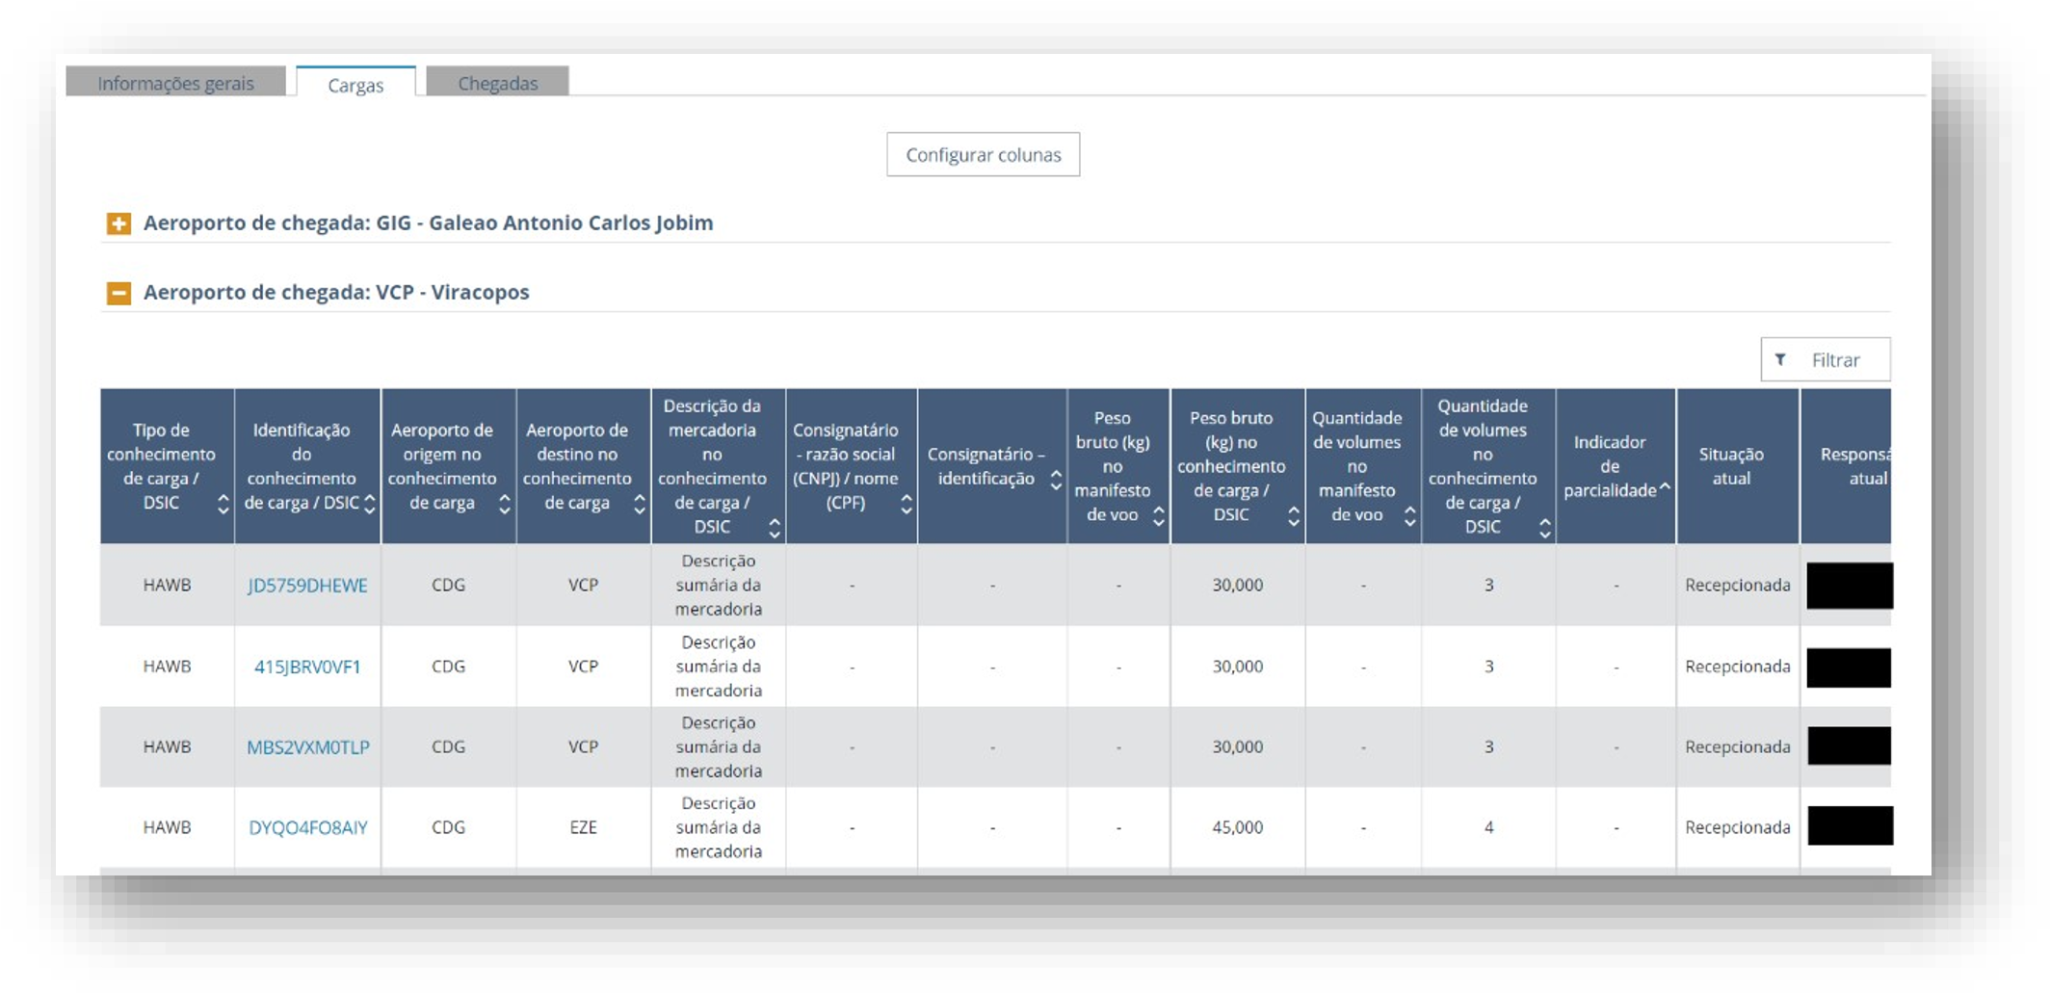
Task: Sort by Quantidade de volumes no conhecimento column
Action: [x=1544, y=528]
